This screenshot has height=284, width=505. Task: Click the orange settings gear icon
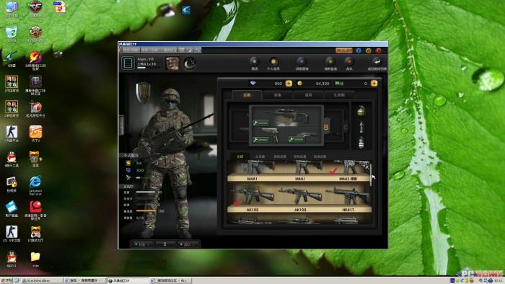(x=369, y=50)
